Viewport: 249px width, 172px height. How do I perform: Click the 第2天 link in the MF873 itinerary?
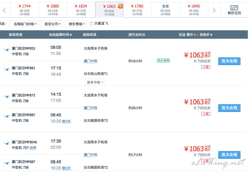pyautogui.click(x=66, y=121)
